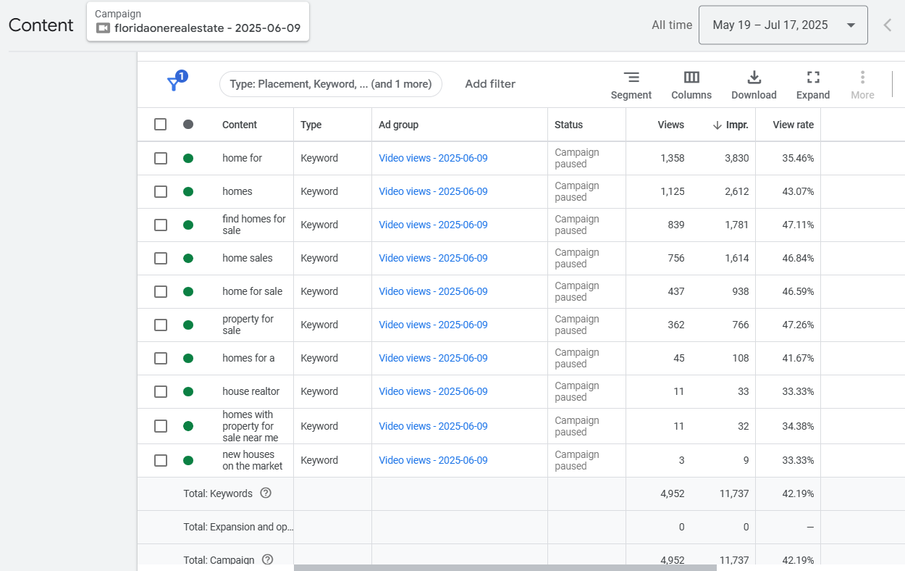Click the status dot column header
The image size is (905, 571).
188,125
